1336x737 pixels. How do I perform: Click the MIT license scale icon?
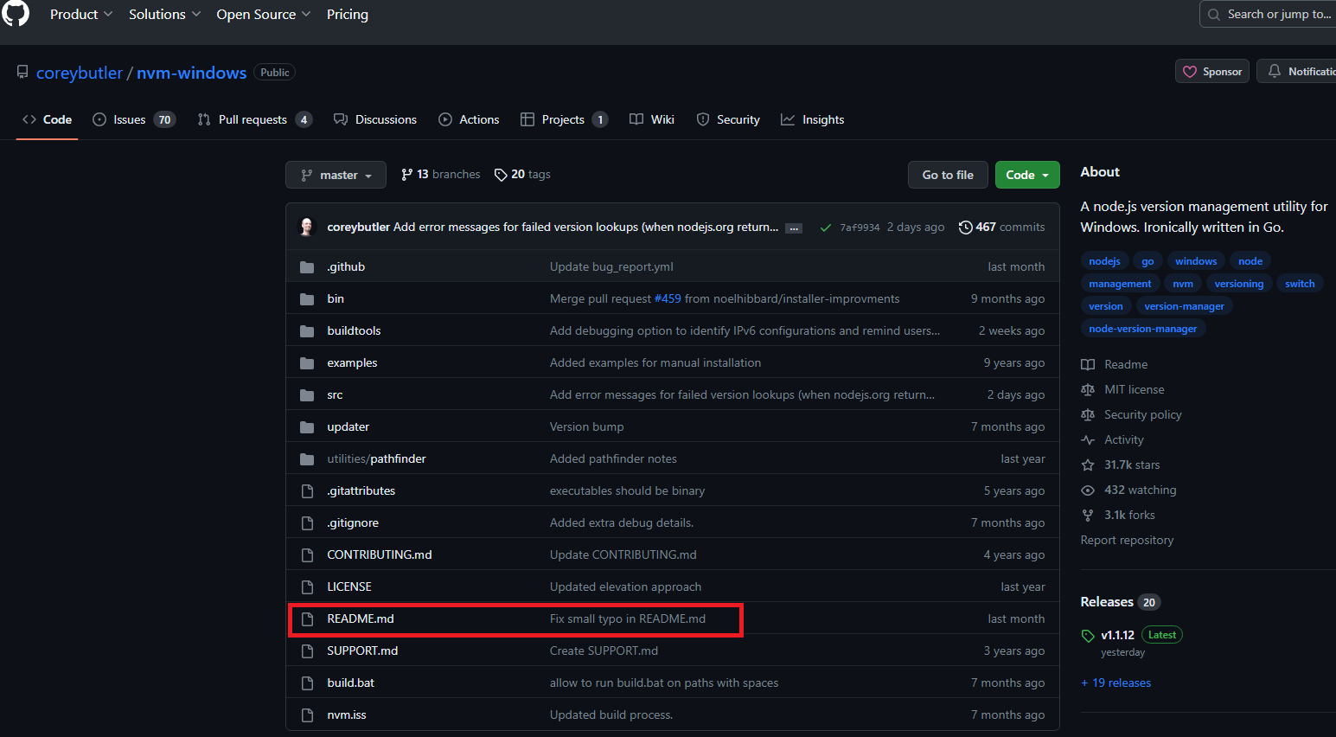(1088, 390)
